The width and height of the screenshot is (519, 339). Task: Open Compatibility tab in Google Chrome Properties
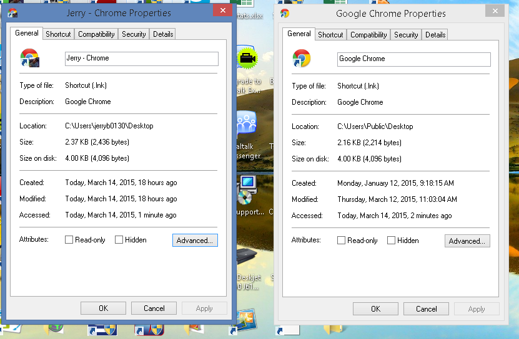368,35
